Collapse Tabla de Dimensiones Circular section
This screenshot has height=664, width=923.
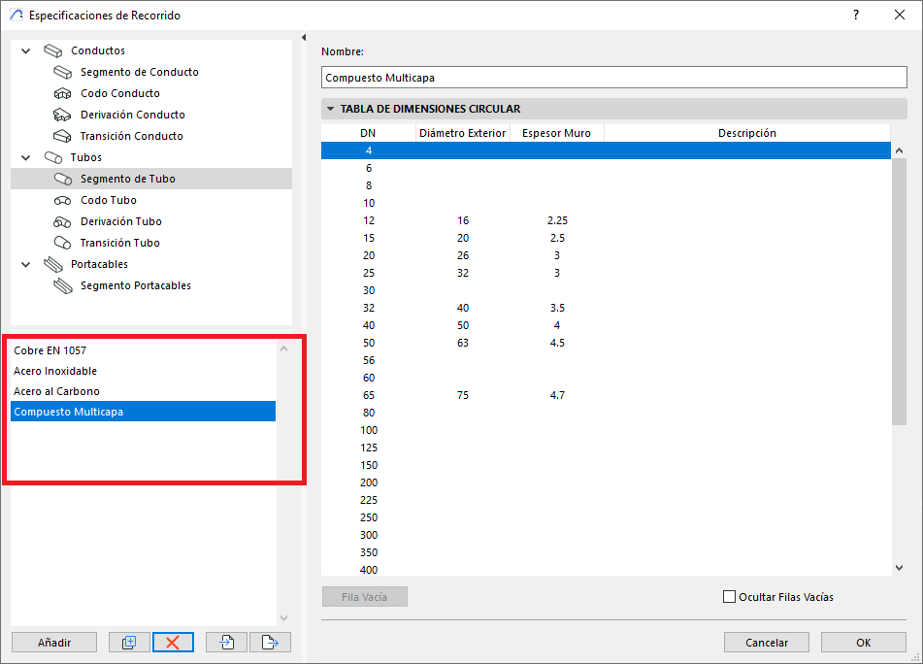330,110
